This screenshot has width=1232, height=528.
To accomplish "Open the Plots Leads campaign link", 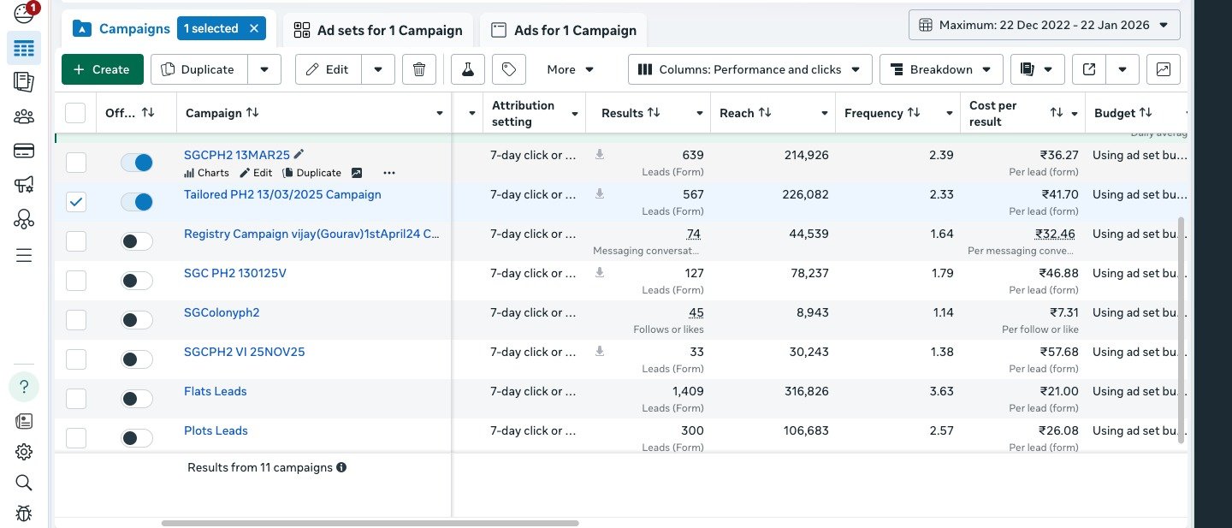I will (216, 430).
